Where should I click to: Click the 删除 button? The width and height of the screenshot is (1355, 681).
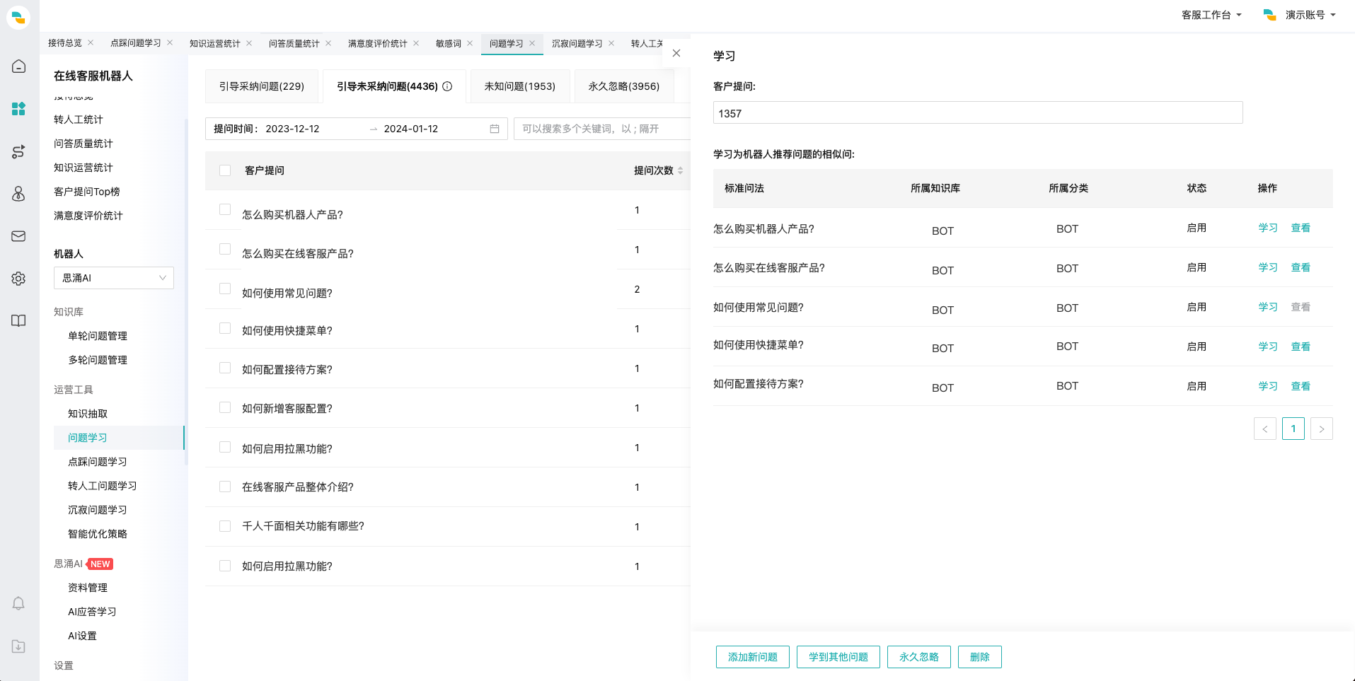(980, 657)
